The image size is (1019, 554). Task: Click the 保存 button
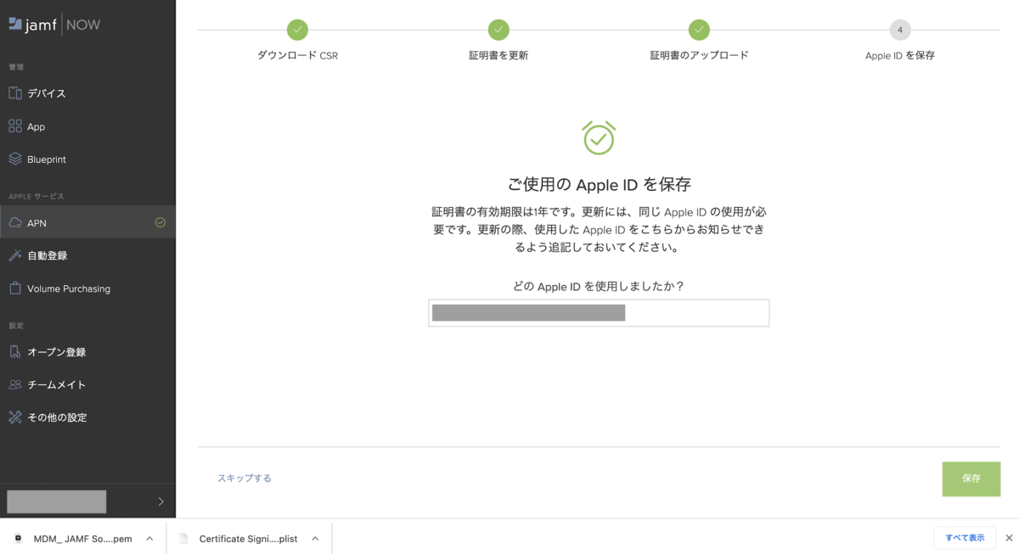coord(971,478)
